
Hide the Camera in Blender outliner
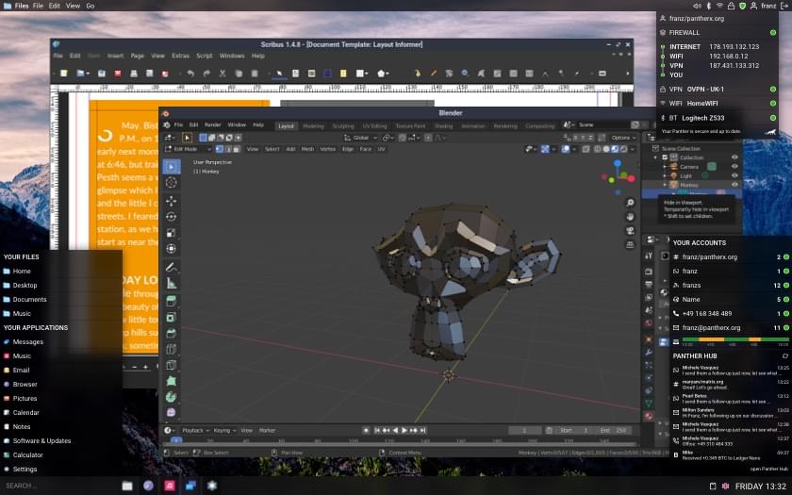pos(734,166)
